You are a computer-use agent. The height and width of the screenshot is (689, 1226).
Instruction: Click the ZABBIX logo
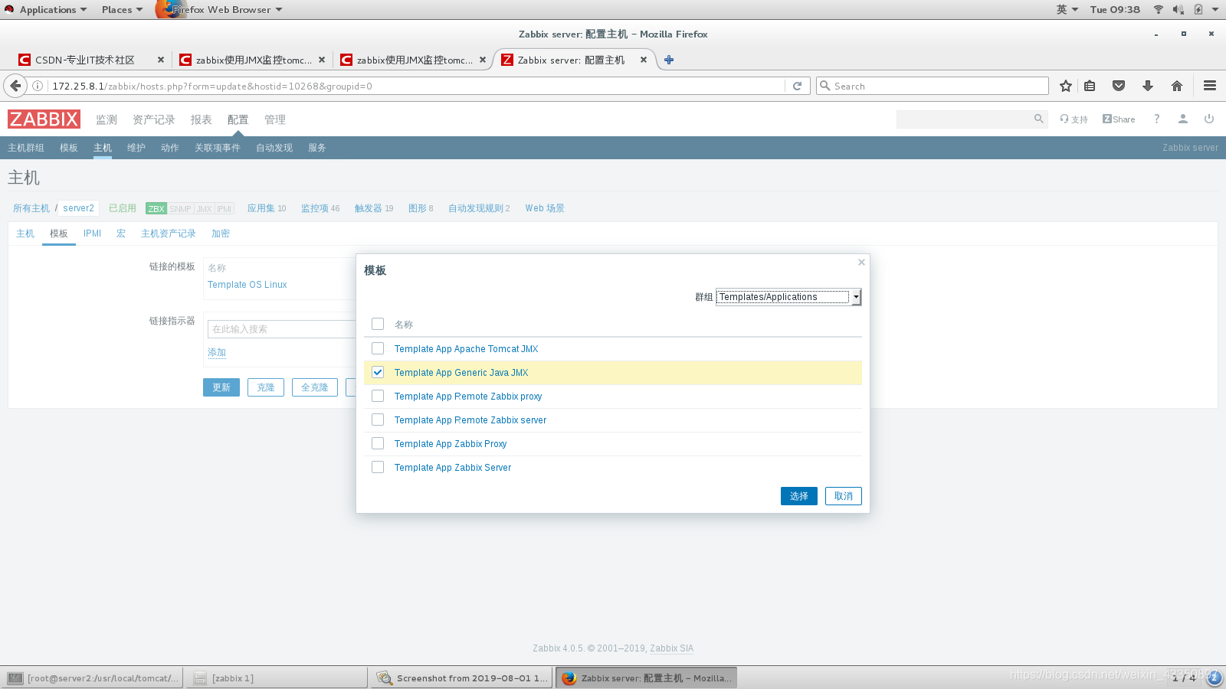tap(44, 119)
